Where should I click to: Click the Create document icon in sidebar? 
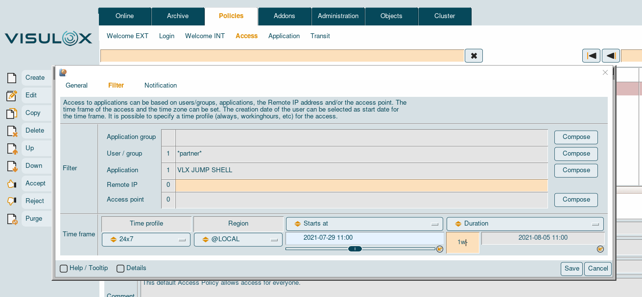click(12, 78)
